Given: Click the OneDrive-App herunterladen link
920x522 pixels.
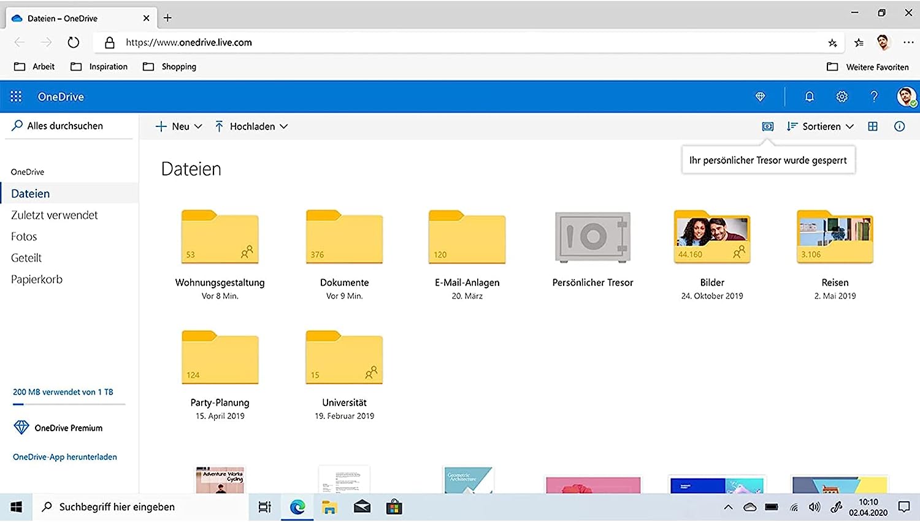Looking at the screenshot, I should pos(65,457).
